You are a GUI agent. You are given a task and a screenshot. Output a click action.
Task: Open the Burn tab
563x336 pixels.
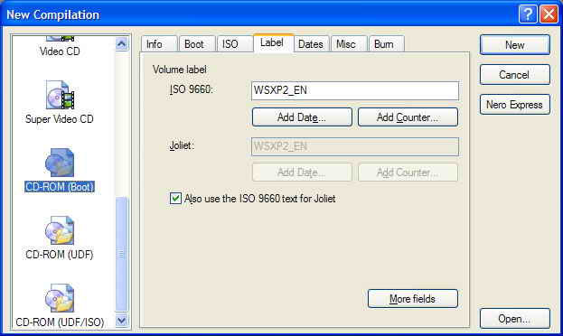[384, 44]
